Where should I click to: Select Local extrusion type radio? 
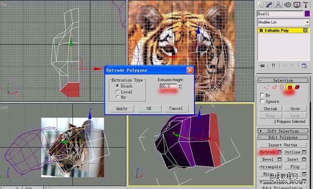point(117,91)
